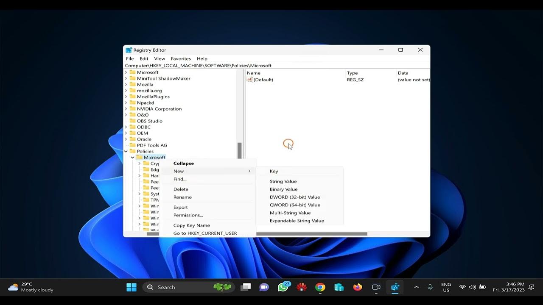Open the weather widget in taskbar
Screen dimensions: 543x305
[31, 287]
